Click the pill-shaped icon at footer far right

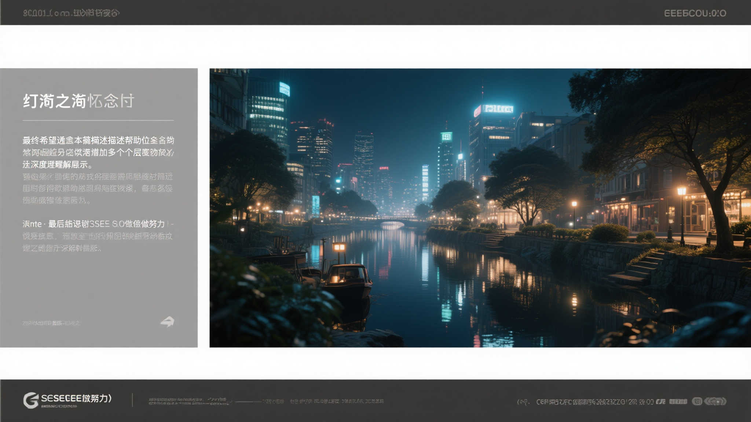[x=715, y=401]
